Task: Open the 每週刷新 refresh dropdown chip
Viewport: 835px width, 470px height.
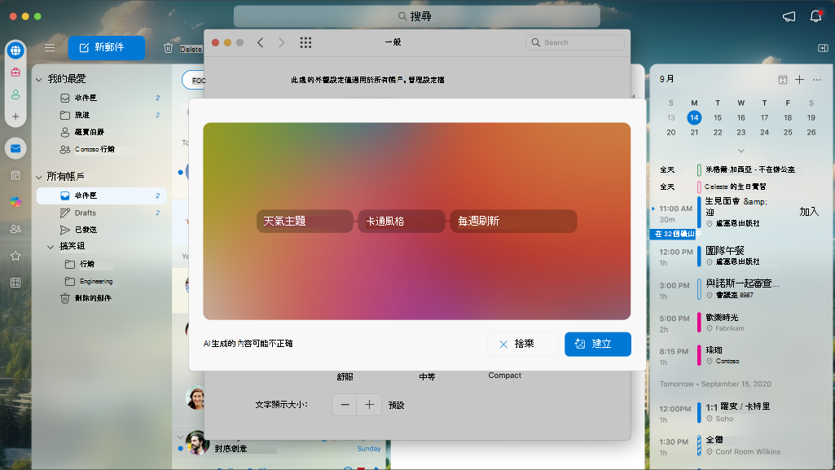Action: click(513, 221)
